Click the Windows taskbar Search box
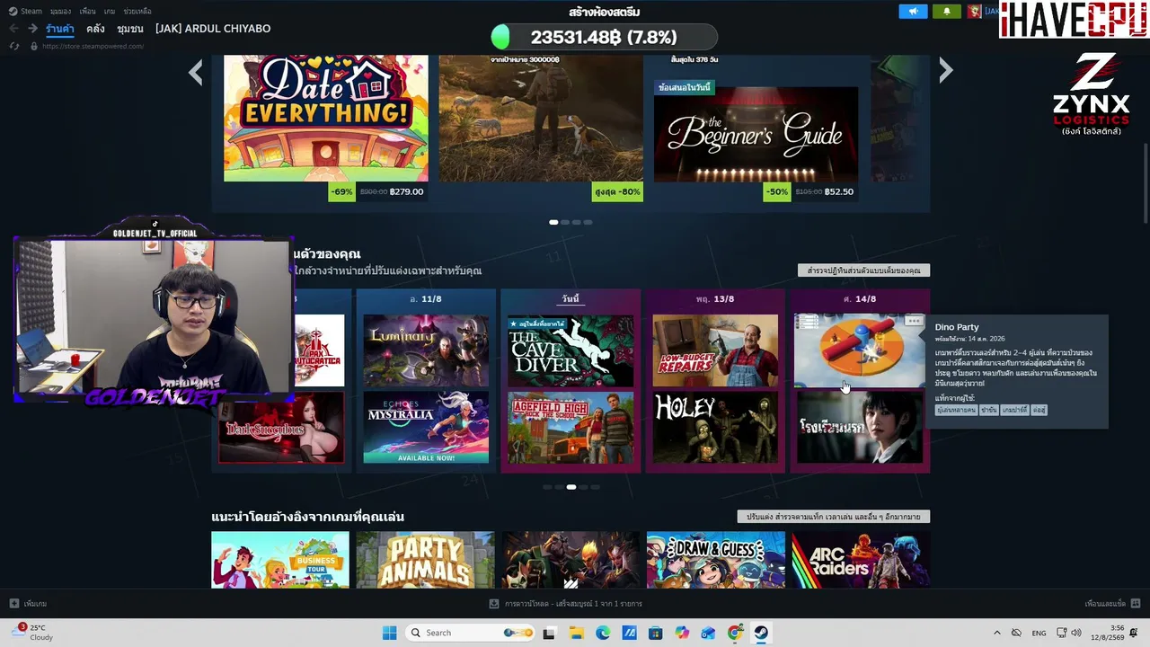 pos(471,633)
